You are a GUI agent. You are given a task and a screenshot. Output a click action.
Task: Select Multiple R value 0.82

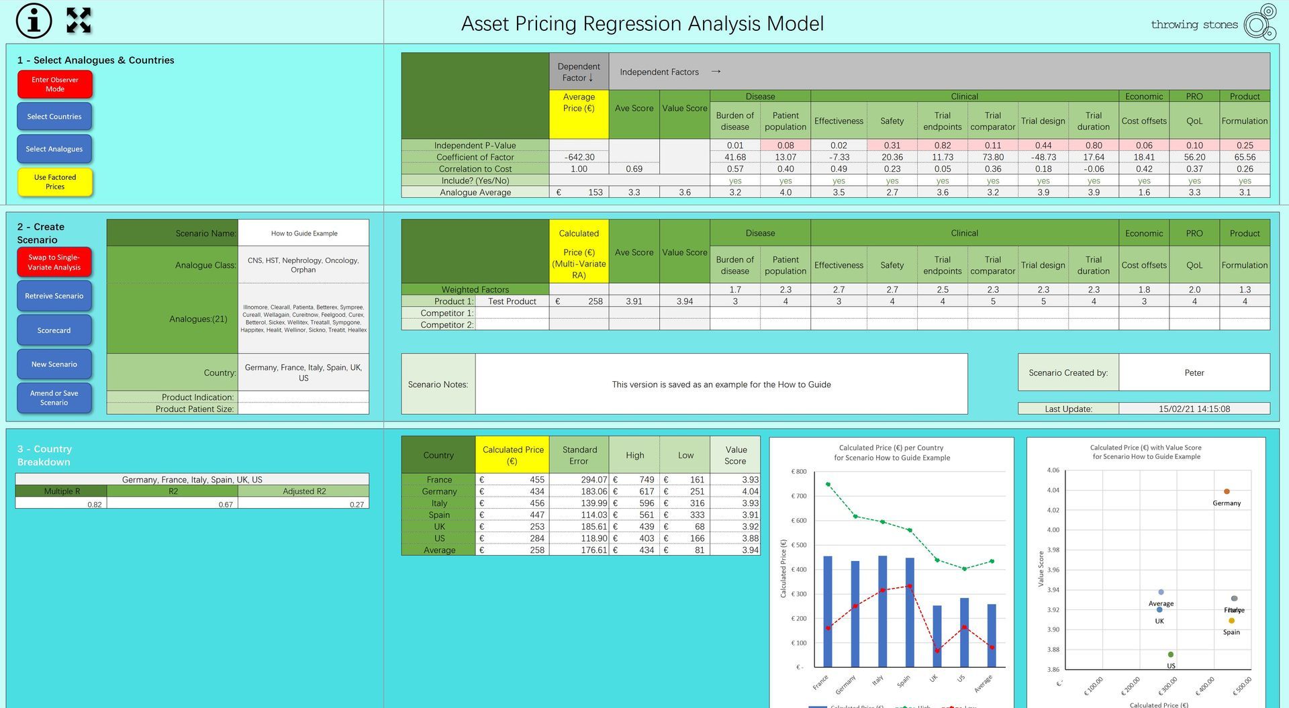[x=60, y=503]
